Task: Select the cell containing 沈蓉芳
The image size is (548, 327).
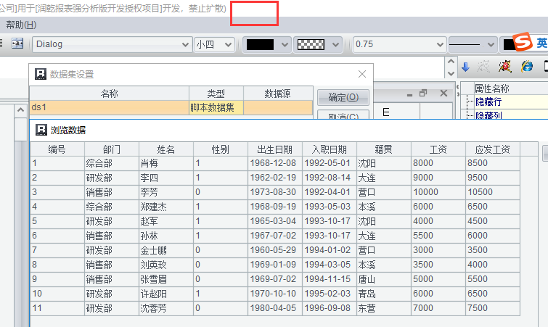Action: pos(166,308)
